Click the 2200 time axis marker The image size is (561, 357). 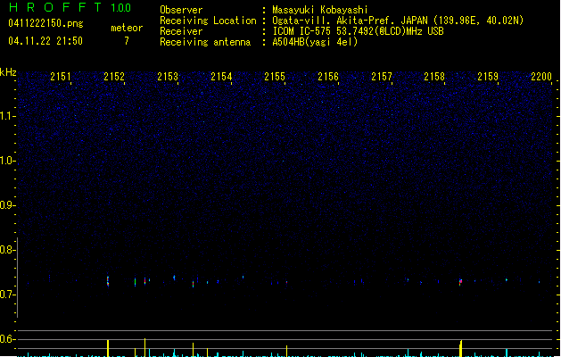coord(541,77)
